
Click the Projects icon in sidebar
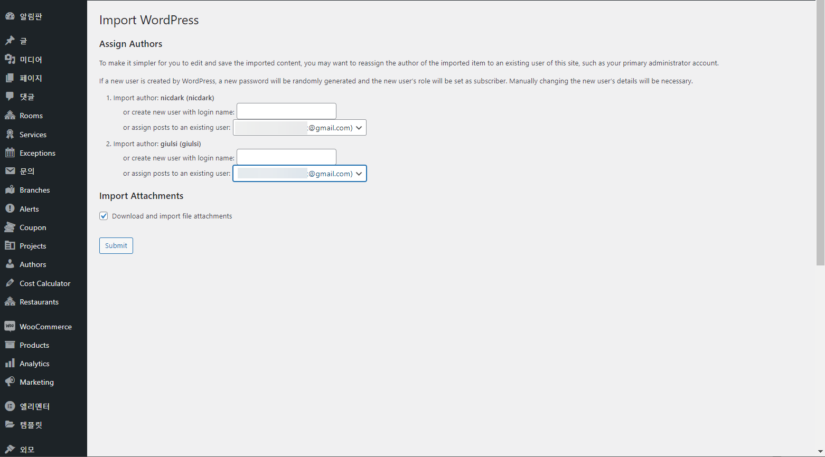pos(10,246)
